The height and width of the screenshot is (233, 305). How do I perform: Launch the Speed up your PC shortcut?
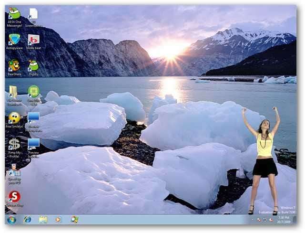point(14,174)
